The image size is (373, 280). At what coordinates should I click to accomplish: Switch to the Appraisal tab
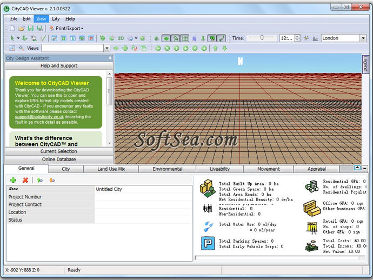tap(316, 169)
